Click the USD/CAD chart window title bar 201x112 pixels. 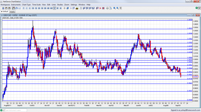pos(100,15)
